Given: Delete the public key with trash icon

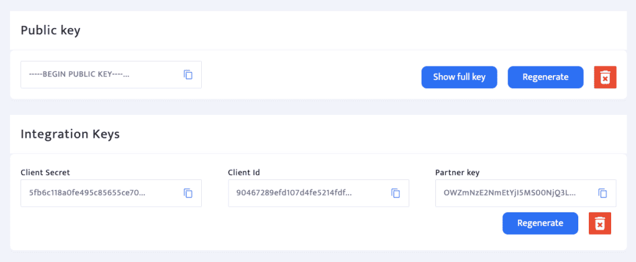Looking at the screenshot, I should pos(605,78).
